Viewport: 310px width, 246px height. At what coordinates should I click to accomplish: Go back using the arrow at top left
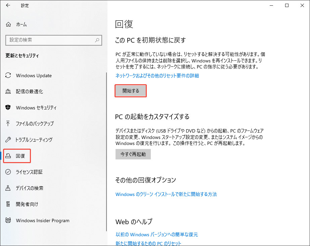tap(8, 5)
